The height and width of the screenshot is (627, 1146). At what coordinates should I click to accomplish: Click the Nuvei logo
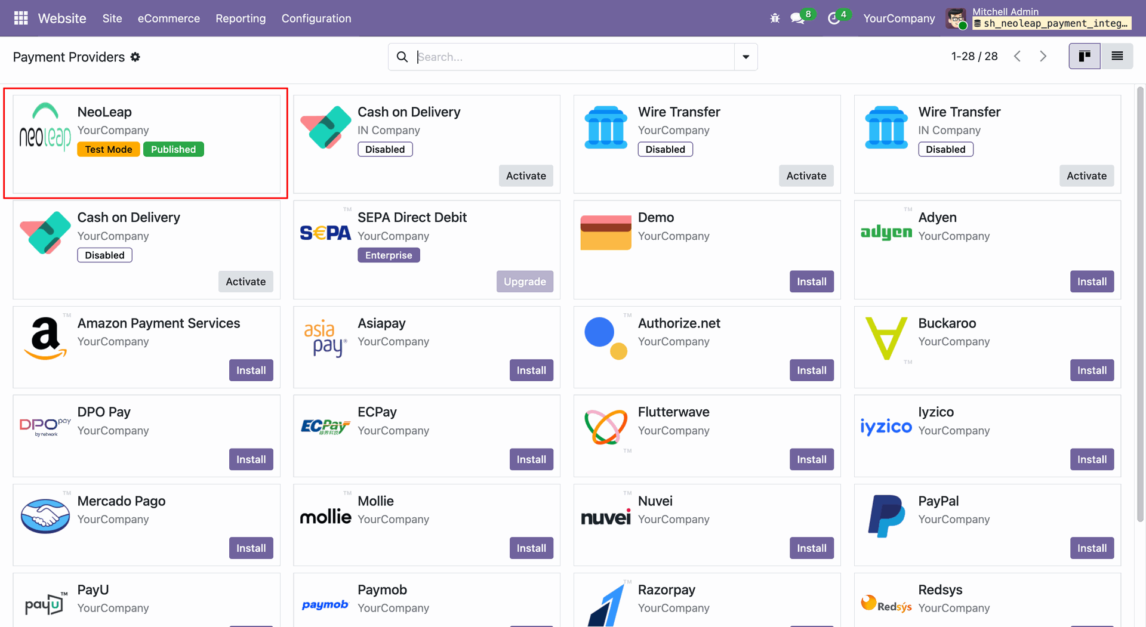pos(606,516)
